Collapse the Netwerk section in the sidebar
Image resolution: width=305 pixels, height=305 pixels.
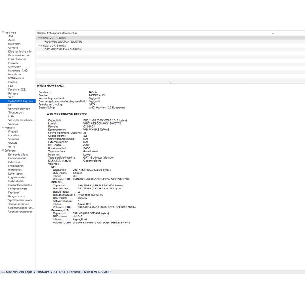(x=3, y=128)
